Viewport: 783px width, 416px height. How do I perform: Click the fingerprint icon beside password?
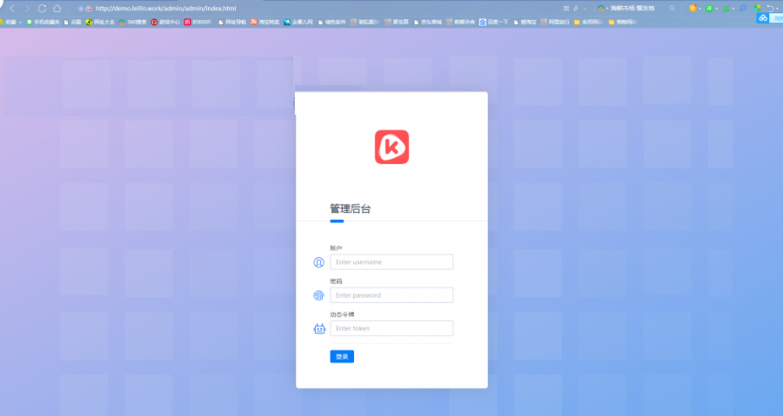pos(318,295)
